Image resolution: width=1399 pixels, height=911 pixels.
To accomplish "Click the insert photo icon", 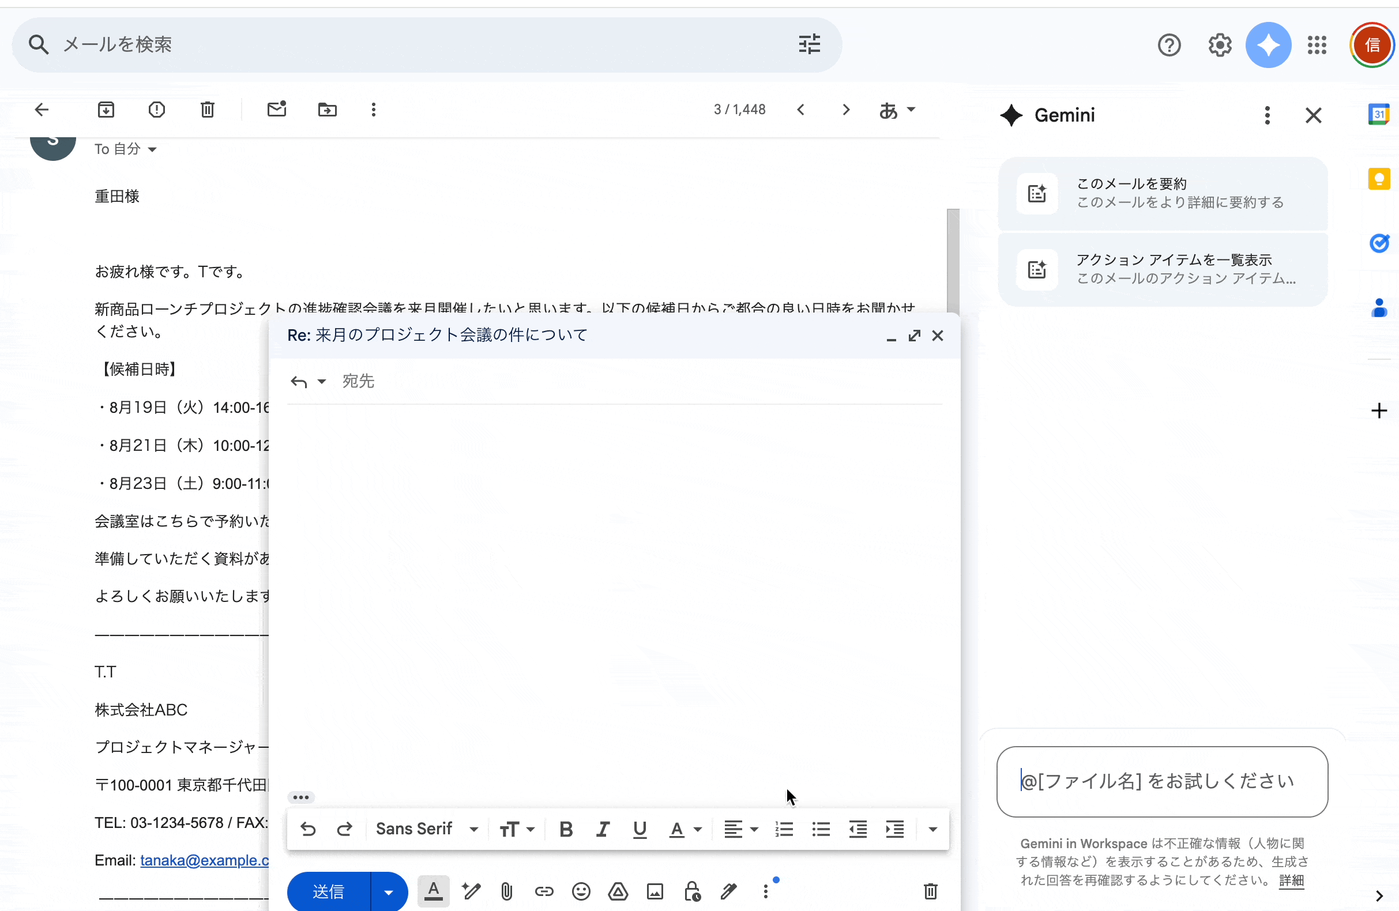I will [x=655, y=891].
